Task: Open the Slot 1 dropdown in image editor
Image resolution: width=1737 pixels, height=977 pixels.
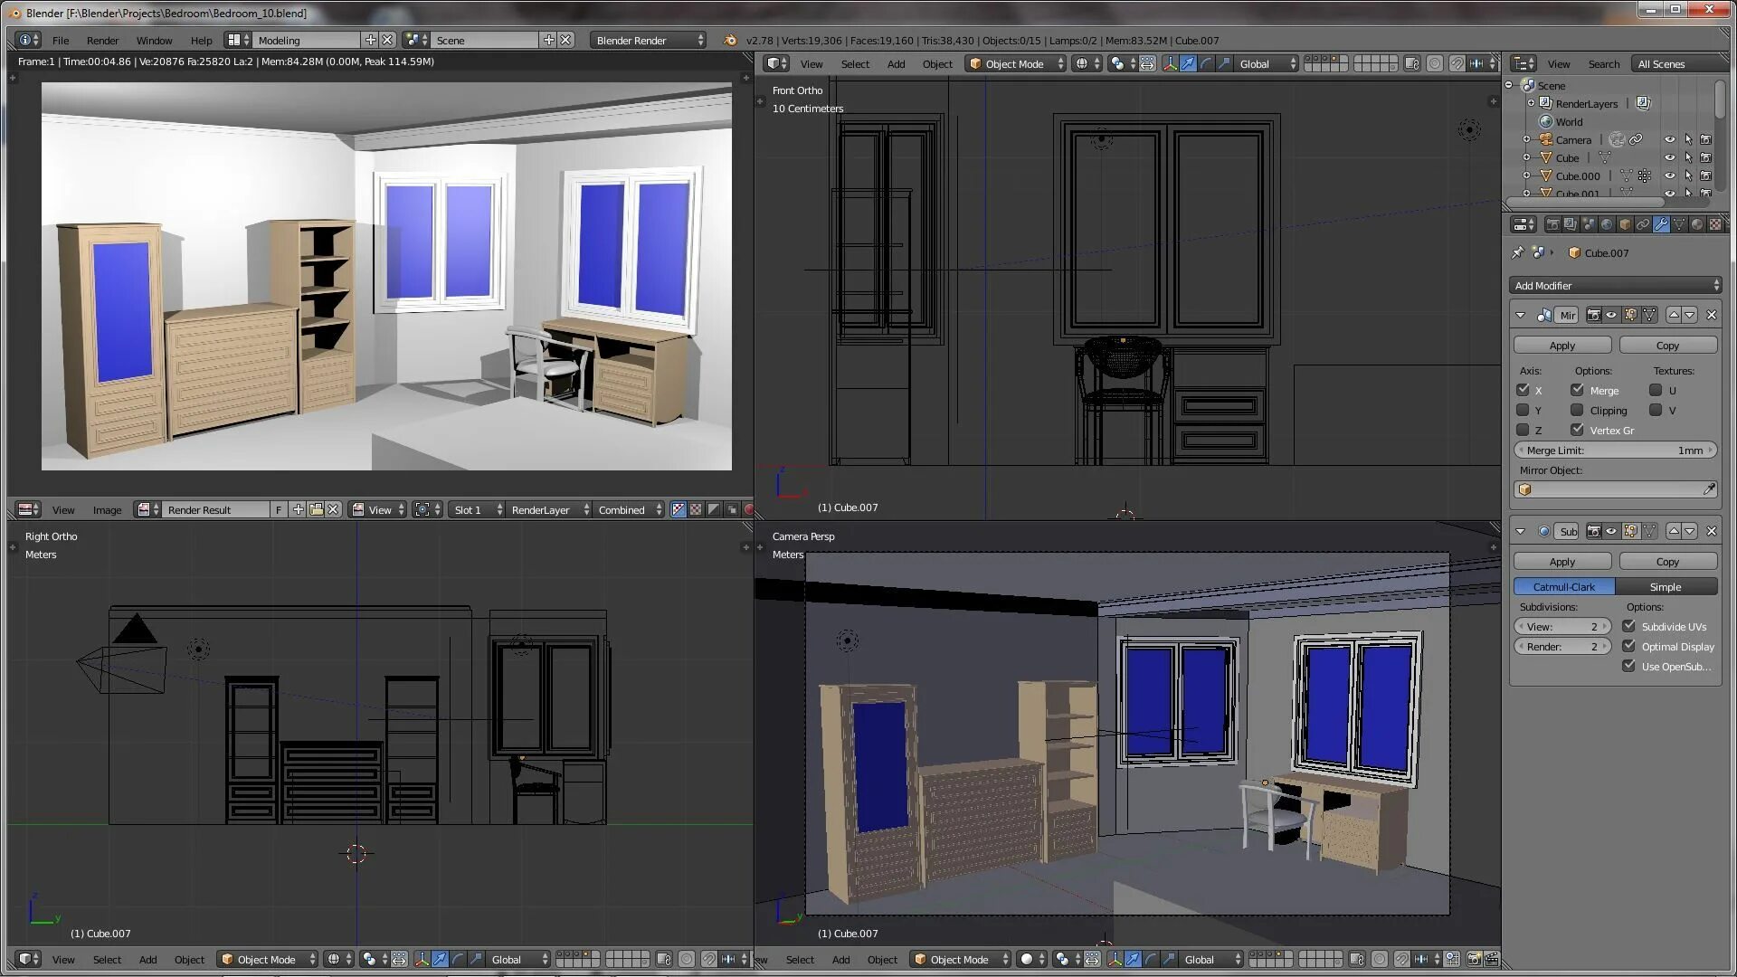Action: (477, 509)
